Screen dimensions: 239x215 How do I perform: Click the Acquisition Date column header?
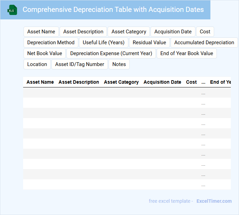(162, 82)
